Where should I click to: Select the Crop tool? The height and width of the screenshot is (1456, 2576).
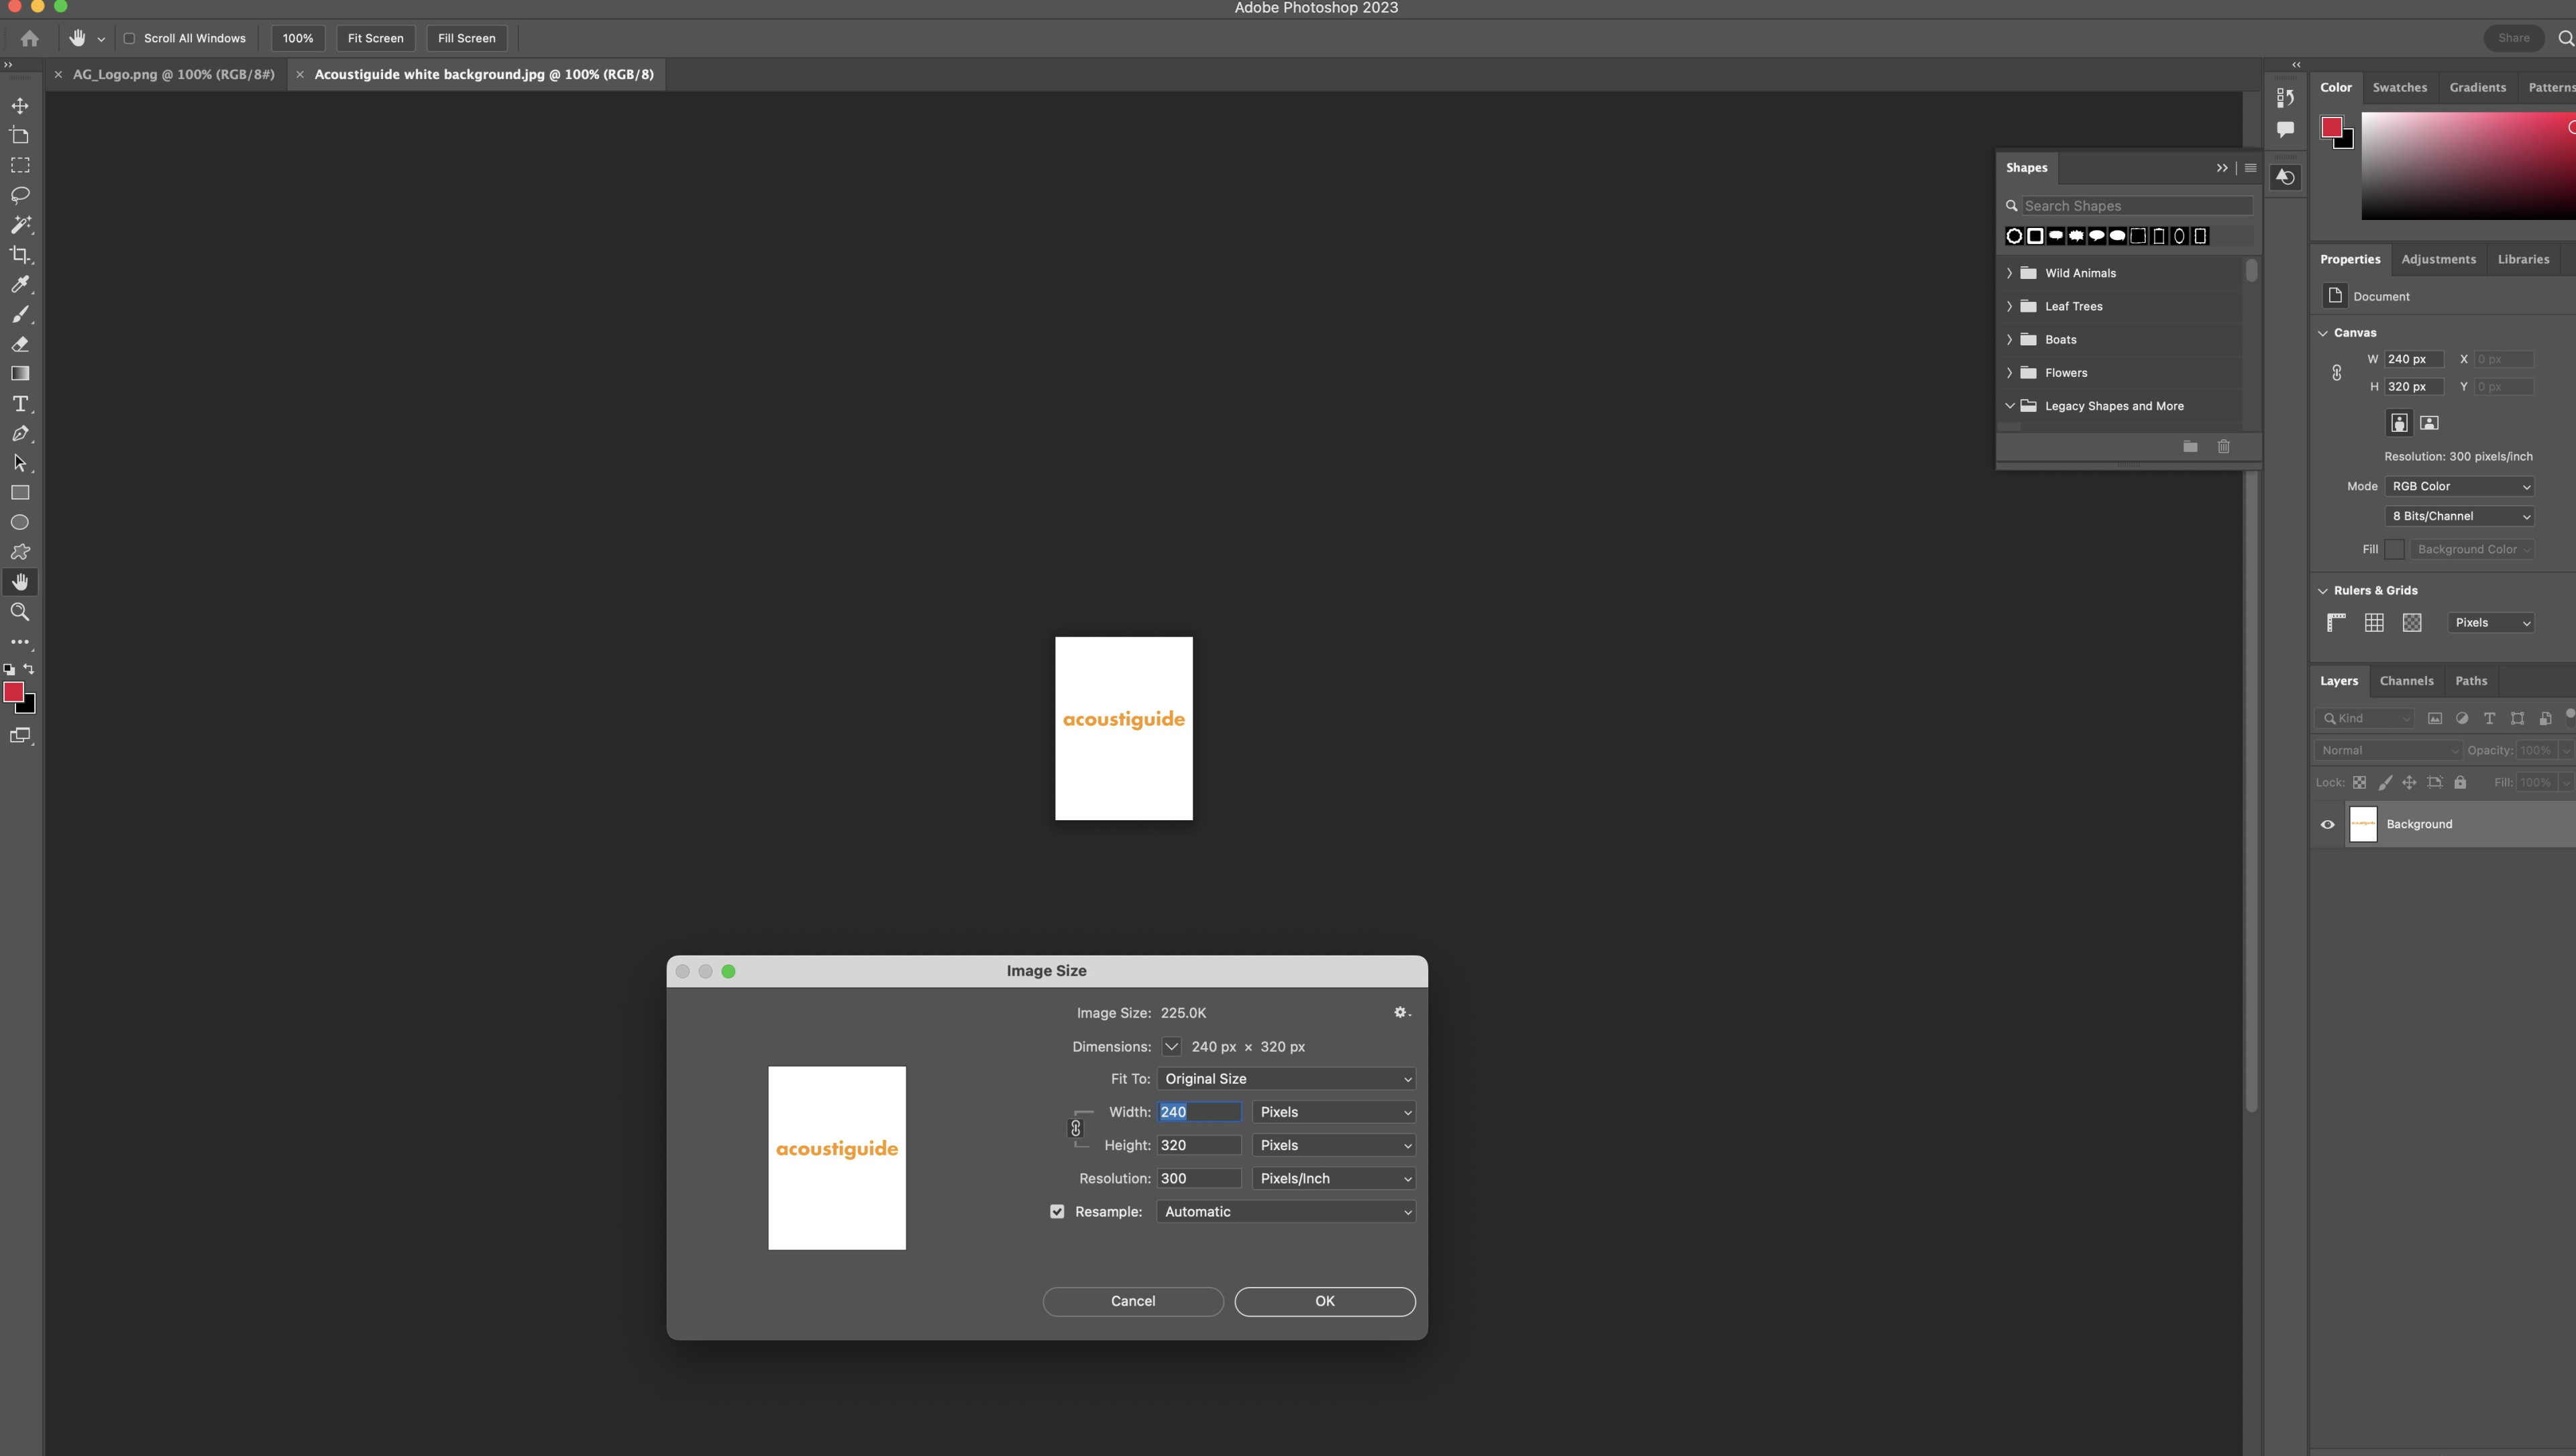[20, 254]
